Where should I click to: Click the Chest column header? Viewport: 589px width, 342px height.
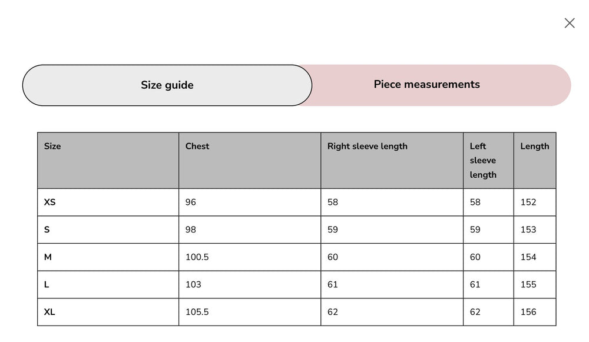(197, 147)
